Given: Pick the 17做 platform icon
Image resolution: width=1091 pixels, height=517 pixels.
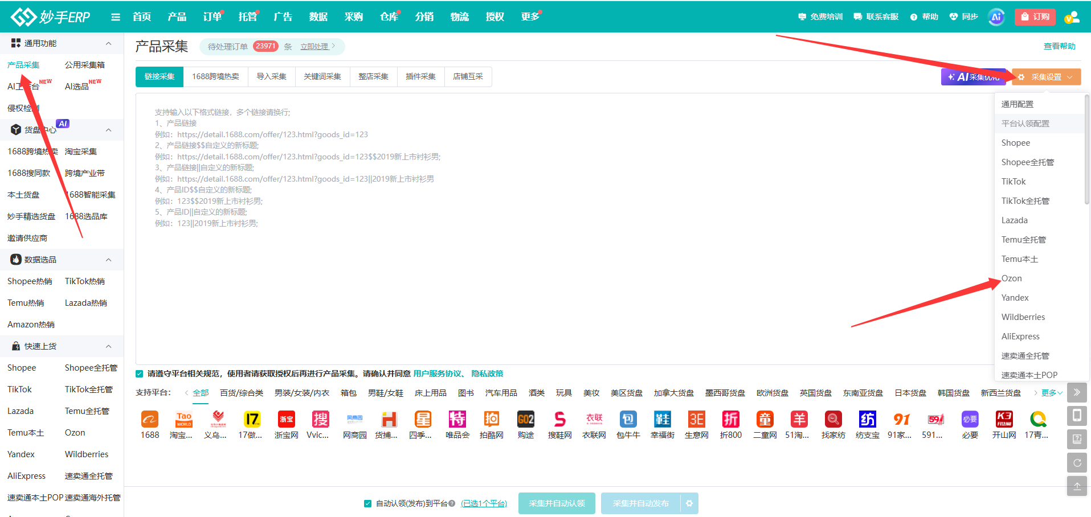Looking at the screenshot, I should [252, 420].
